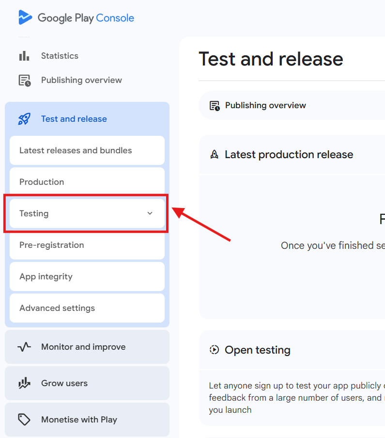The width and height of the screenshot is (385, 438).
Task: Click the Monetise with Play tag icon
Action: 24,420
